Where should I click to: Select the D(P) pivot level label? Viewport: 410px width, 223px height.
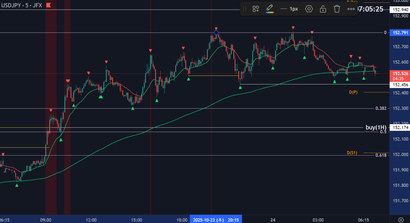pyautogui.click(x=353, y=92)
